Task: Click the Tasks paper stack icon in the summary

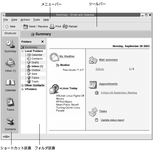Action: [x=93, y=112]
